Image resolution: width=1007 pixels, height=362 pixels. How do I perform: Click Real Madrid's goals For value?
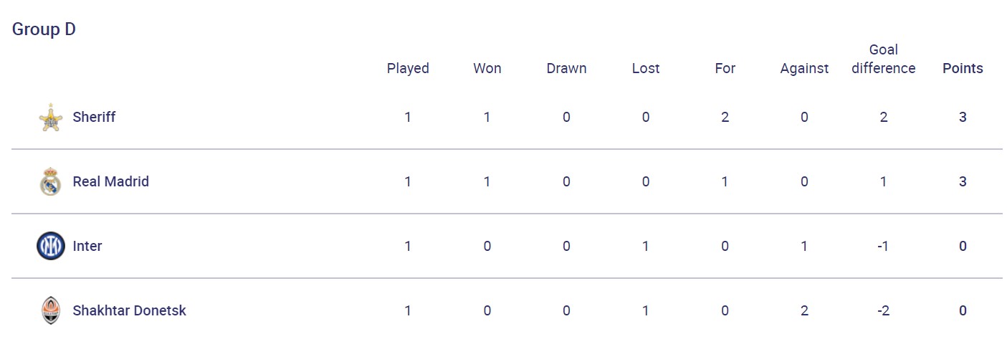pyautogui.click(x=725, y=181)
